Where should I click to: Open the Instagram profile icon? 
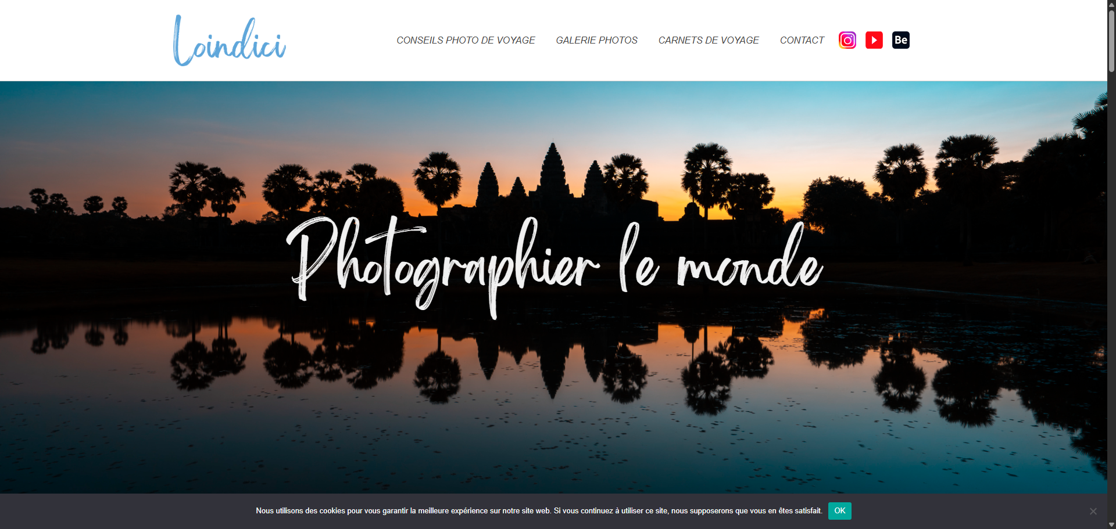(x=847, y=40)
